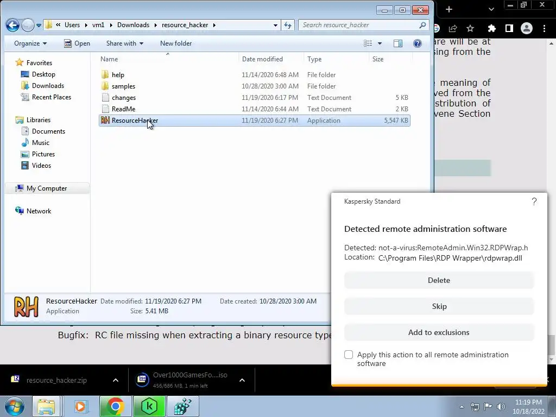Open the Documents library
This screenshot has height=417, width=556.
[43, 131]
